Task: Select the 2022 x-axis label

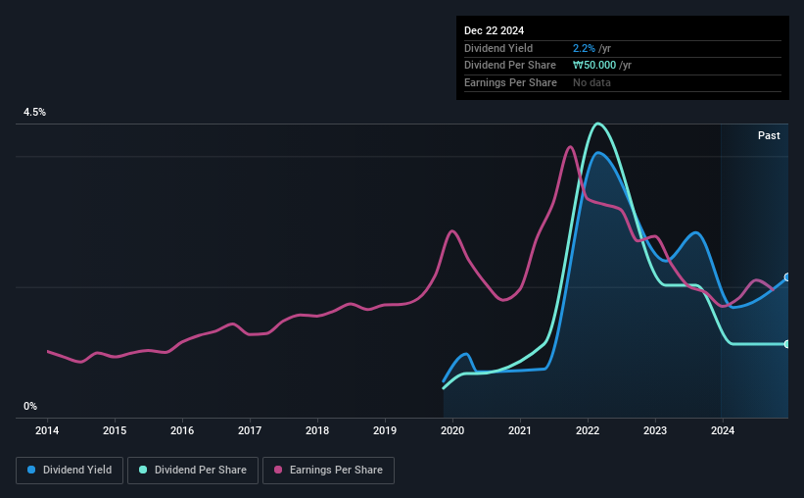Action: [588, 430]
